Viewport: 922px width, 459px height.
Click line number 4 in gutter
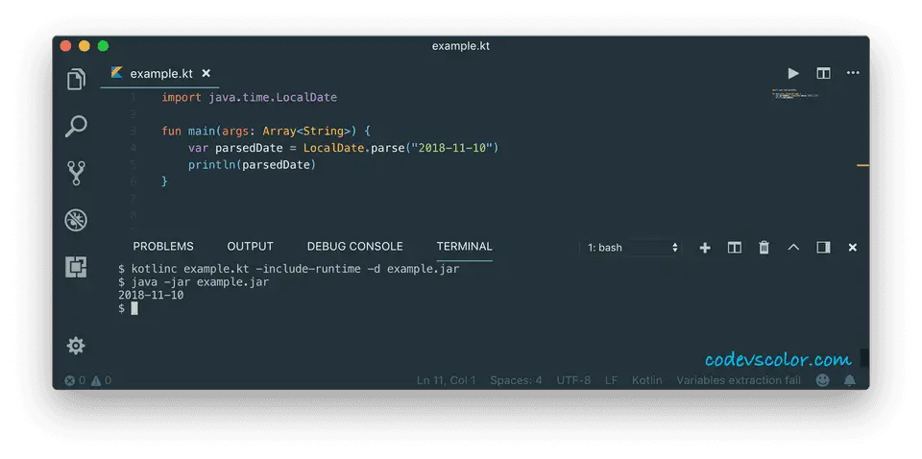coord(133,148)
